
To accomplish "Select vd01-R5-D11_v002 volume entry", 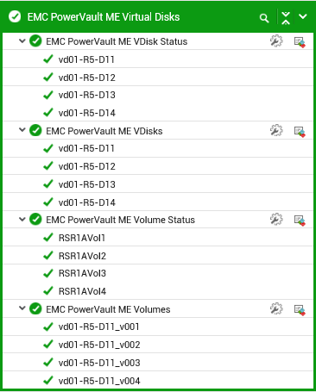I will 158,345.
